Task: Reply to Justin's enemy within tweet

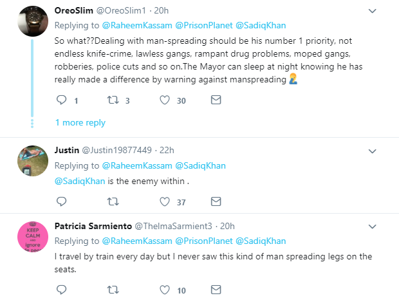Action: 61,201
